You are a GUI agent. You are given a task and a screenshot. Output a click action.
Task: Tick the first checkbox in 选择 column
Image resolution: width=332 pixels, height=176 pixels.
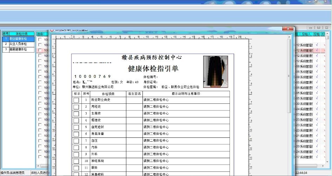(x=40, y=40)
